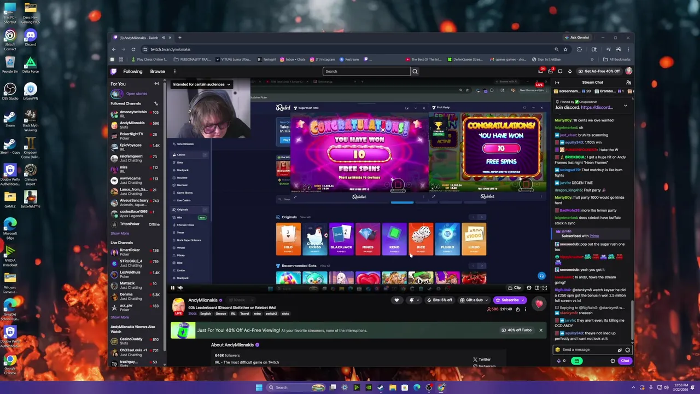Image resolution: width=700 pixels, height=394 pixels.
Task: Toggle channel notification bell
Action: (413, 300)
